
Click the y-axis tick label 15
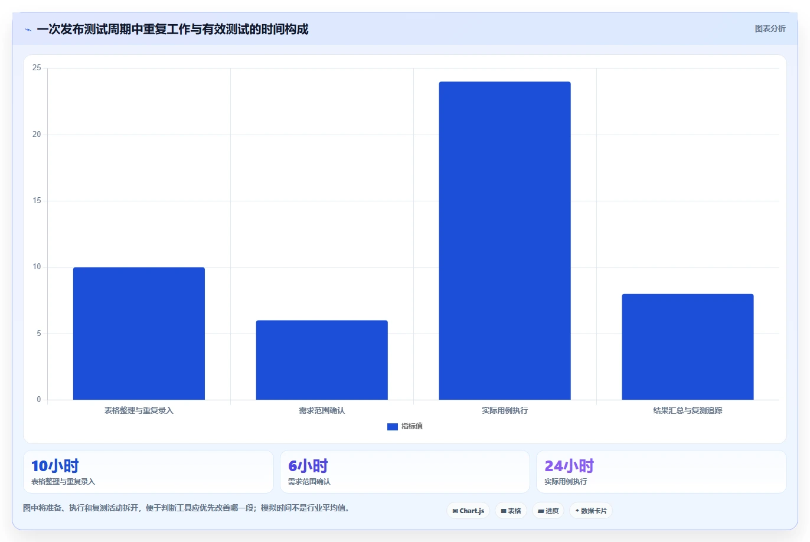[37, 201]
